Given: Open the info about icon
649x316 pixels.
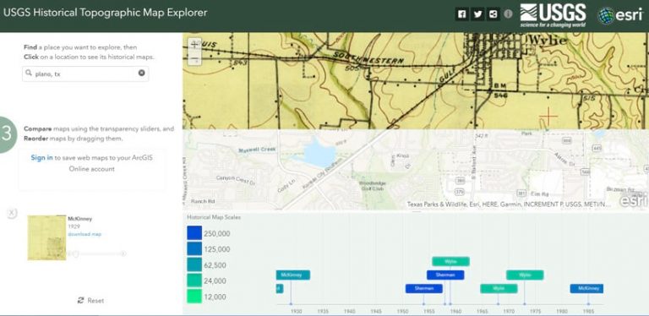Looking at the screenshot, I should click(508, 14).
